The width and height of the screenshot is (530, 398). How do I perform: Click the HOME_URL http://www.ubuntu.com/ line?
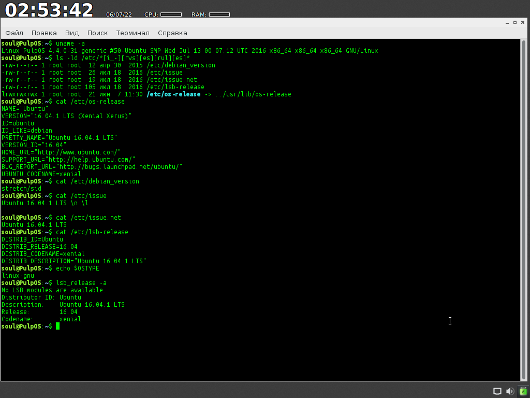[x=61, y=152]
